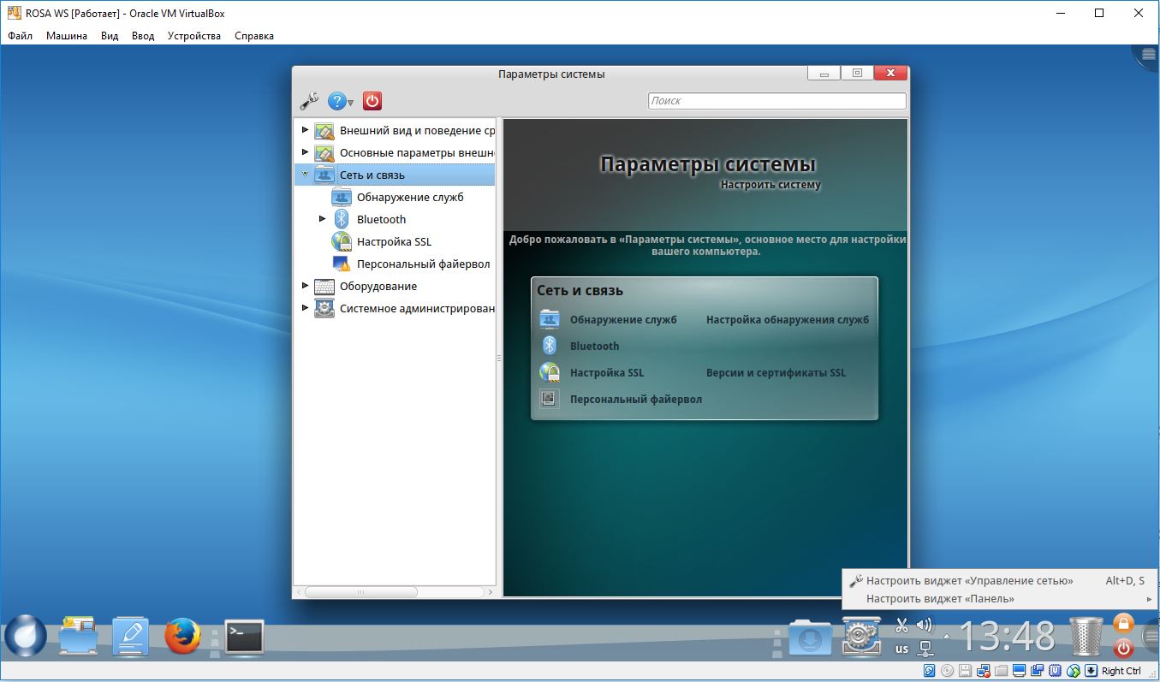1160x682 pixels.
Task: Click the optical disc icon in VirtualBox status bar
Action: coord(948,671)
